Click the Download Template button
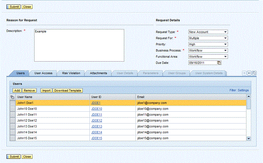 [x=68, y=91]
